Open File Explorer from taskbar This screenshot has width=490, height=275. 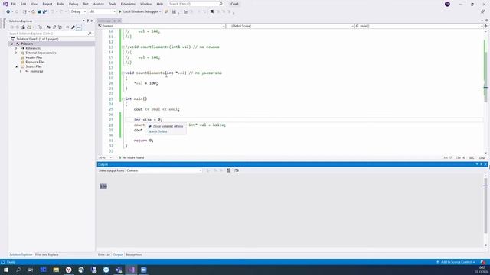pos(56,270)
